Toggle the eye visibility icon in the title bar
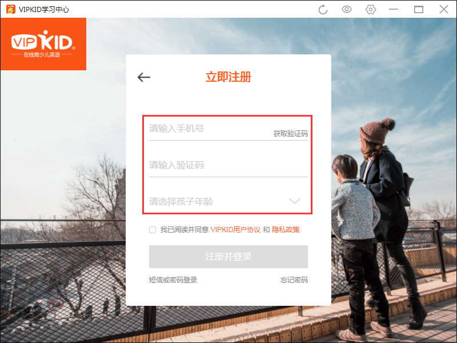 346,9
